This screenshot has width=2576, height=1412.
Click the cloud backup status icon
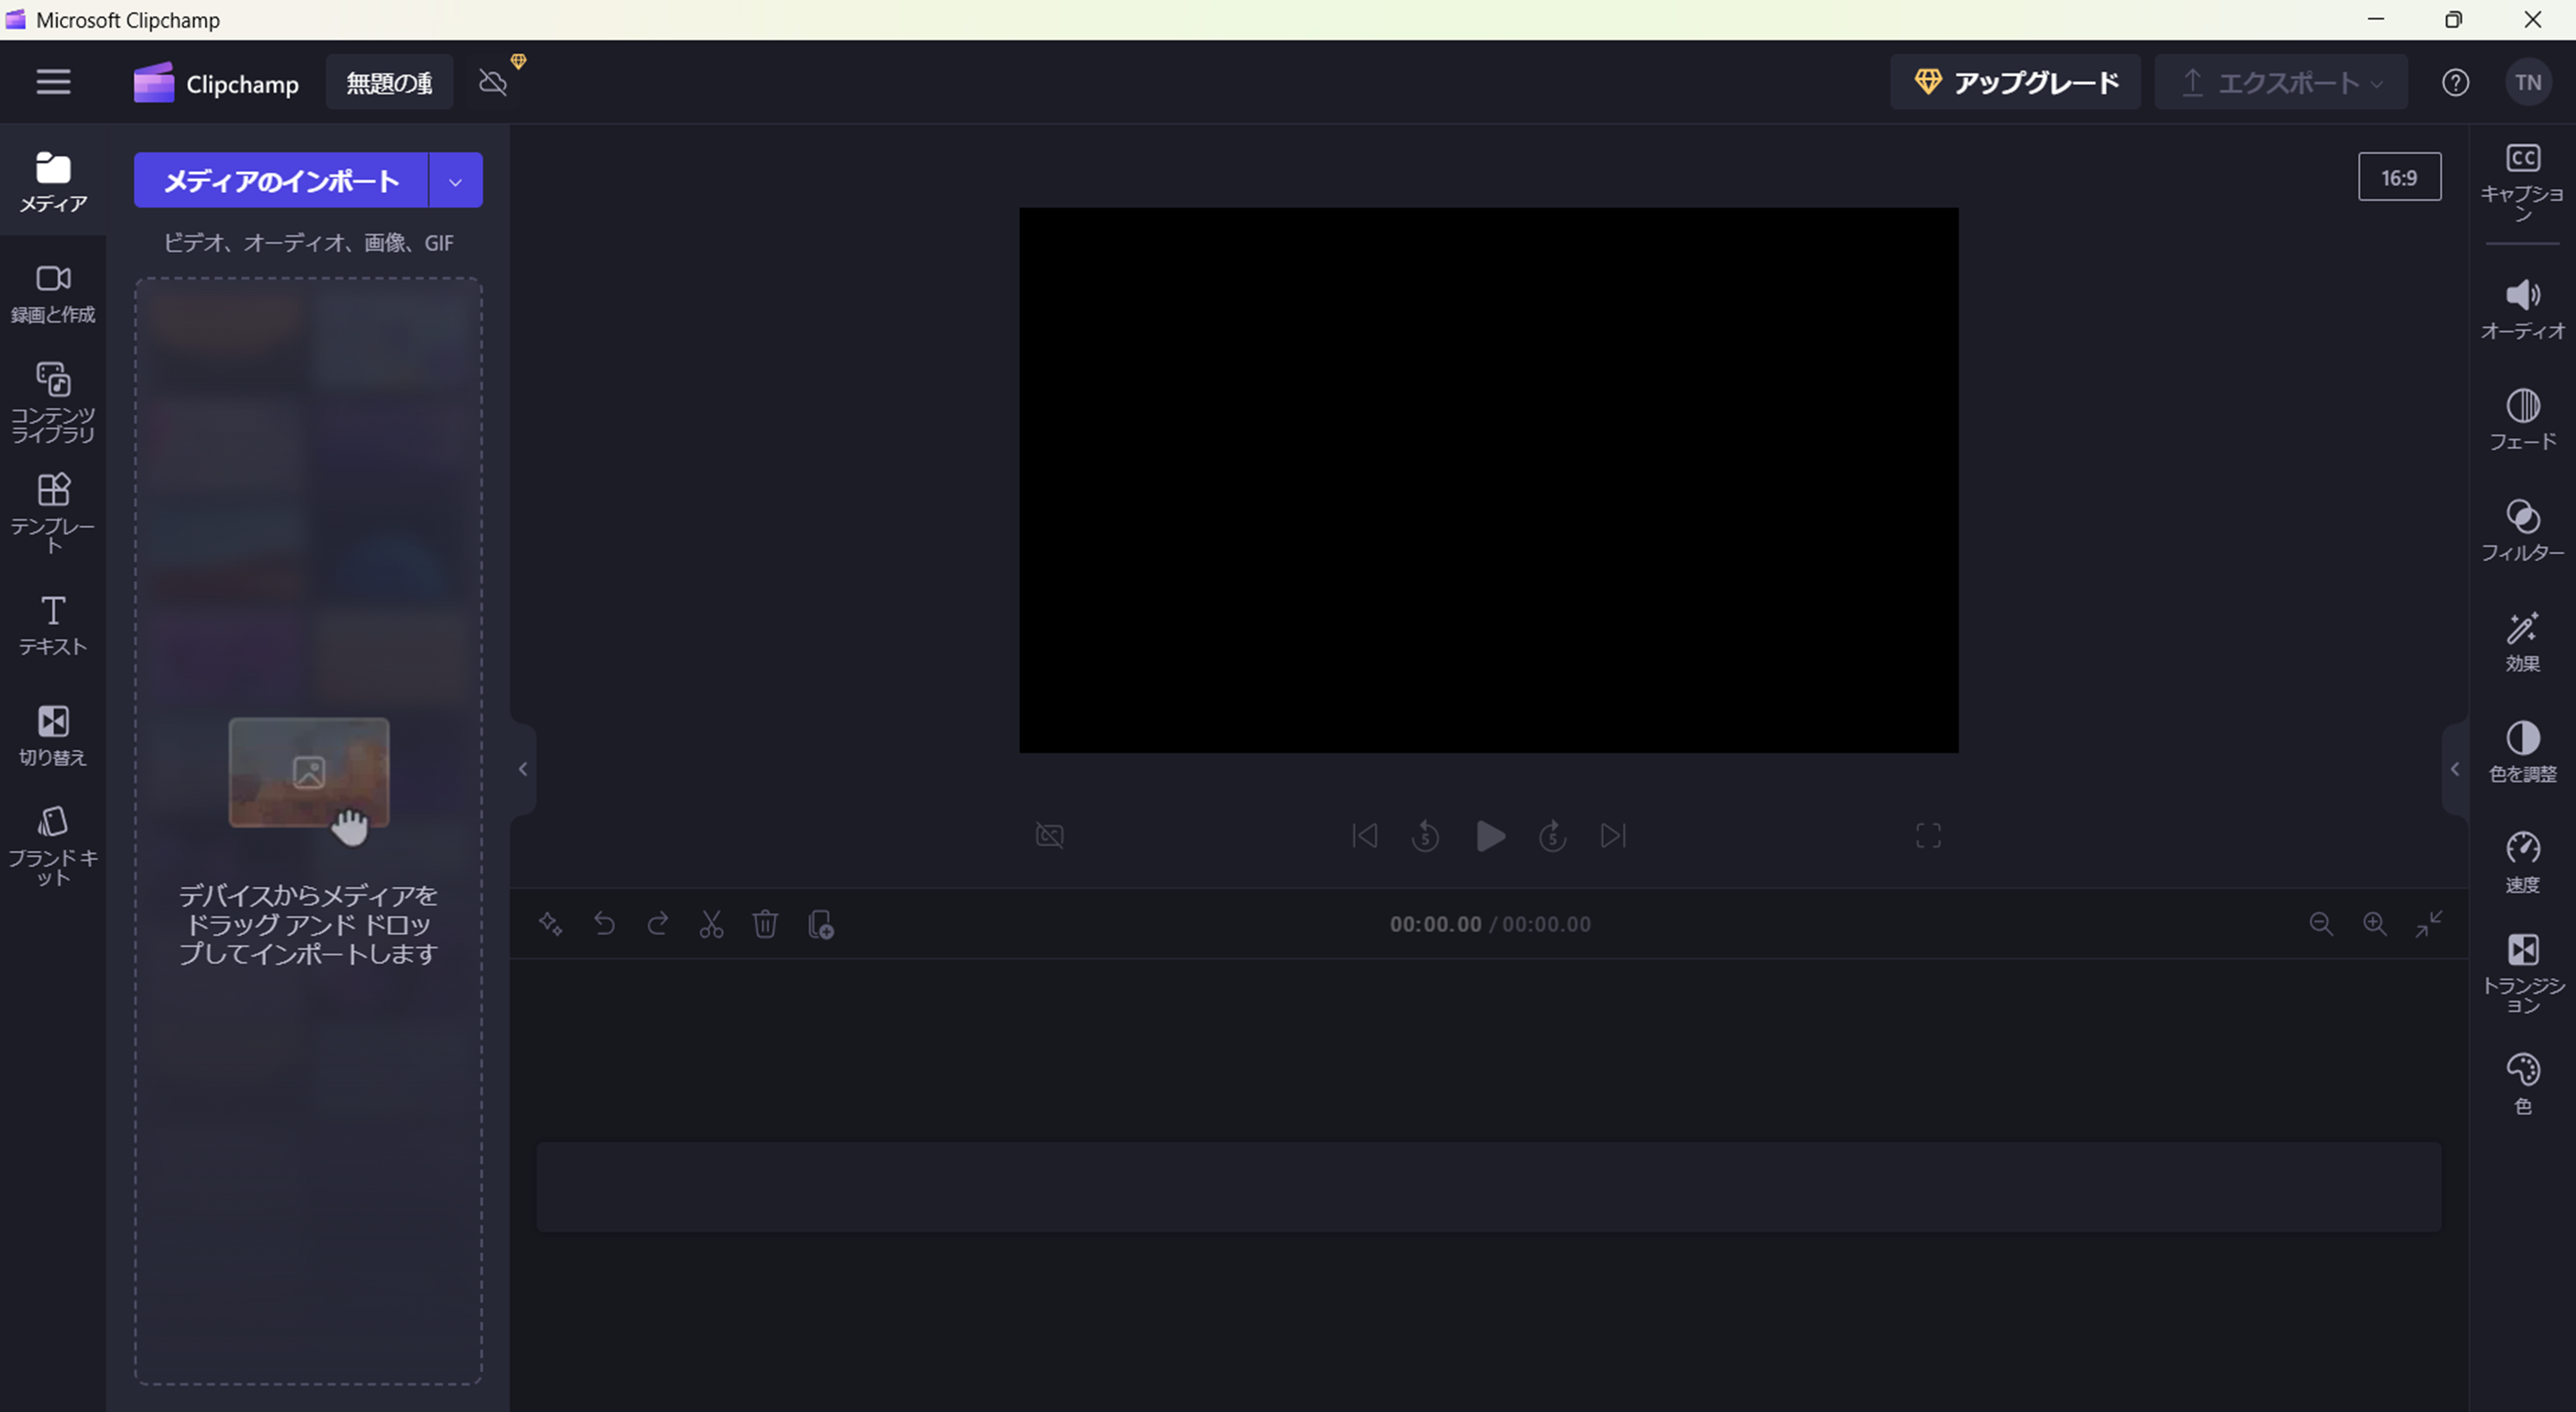click(495, 82)
